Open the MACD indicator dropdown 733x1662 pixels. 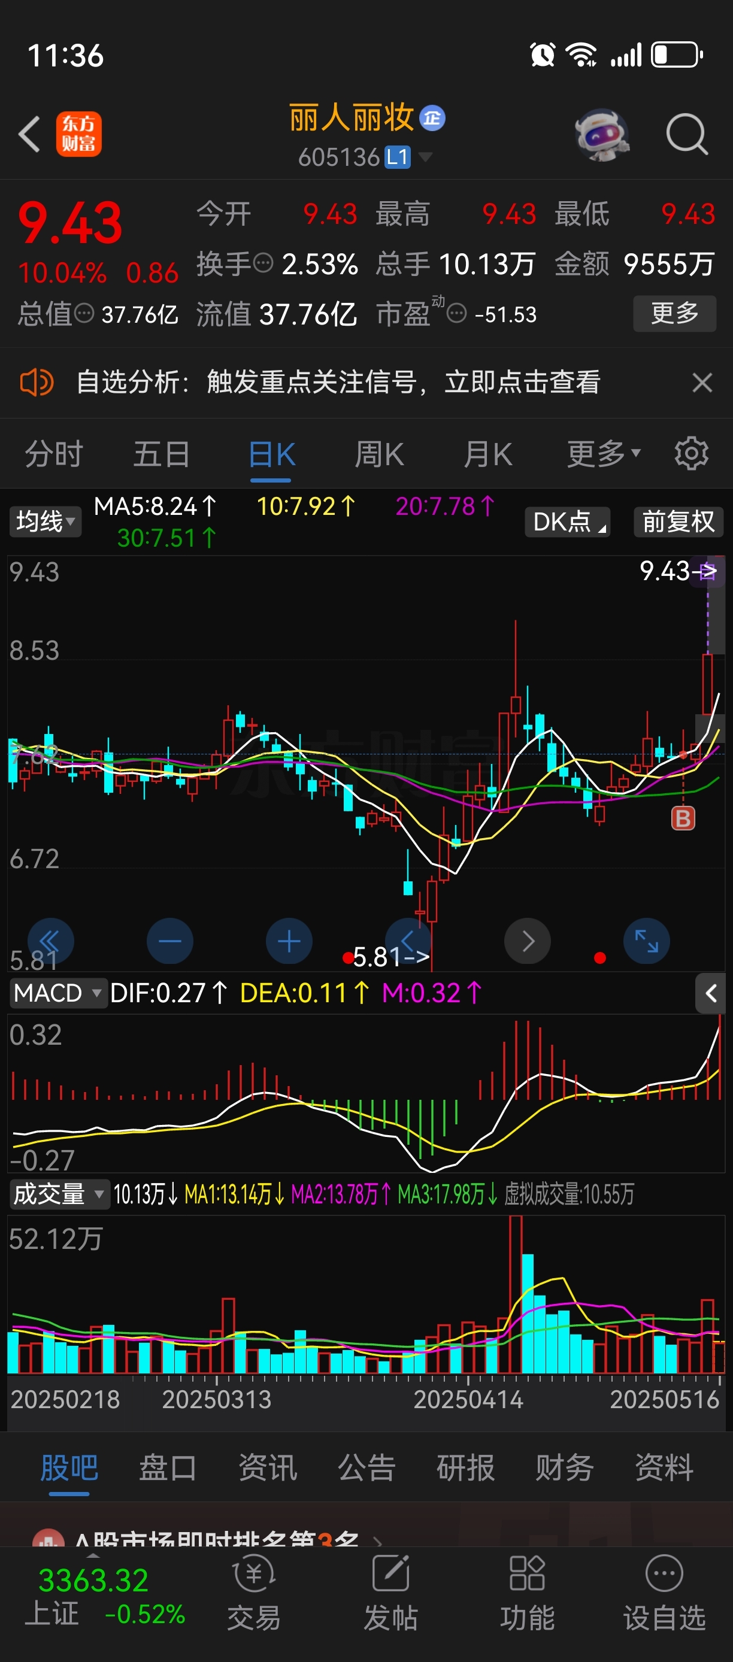point(58,993)
